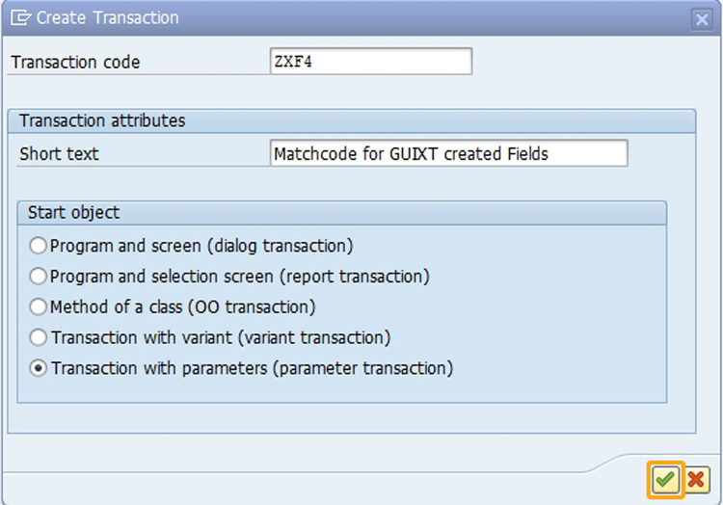Click the '(dialog transaction)' label text

click(x=281, y=246)
